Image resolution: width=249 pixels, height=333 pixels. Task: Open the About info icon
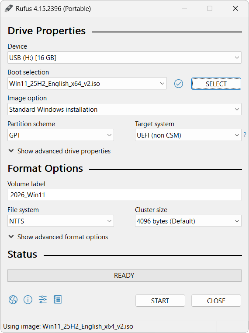coord(28,300)
